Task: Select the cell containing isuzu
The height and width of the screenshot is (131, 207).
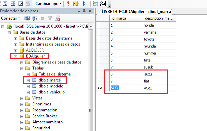Action: (x=159, y=74)
